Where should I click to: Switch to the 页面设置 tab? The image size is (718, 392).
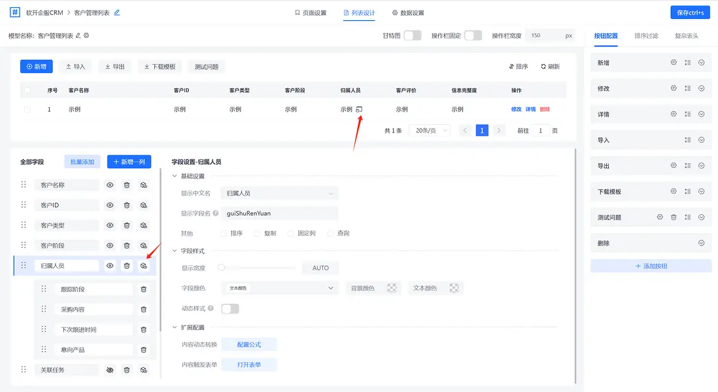point(311,13)
